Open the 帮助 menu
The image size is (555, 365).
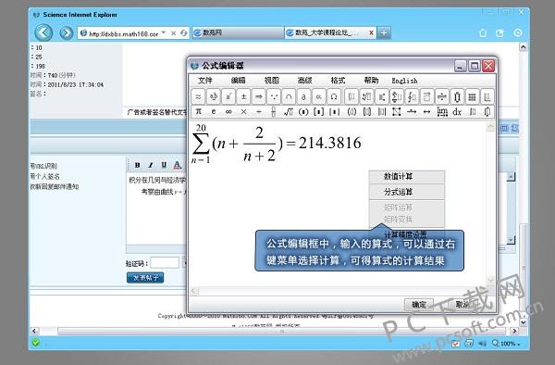(371, 81)
